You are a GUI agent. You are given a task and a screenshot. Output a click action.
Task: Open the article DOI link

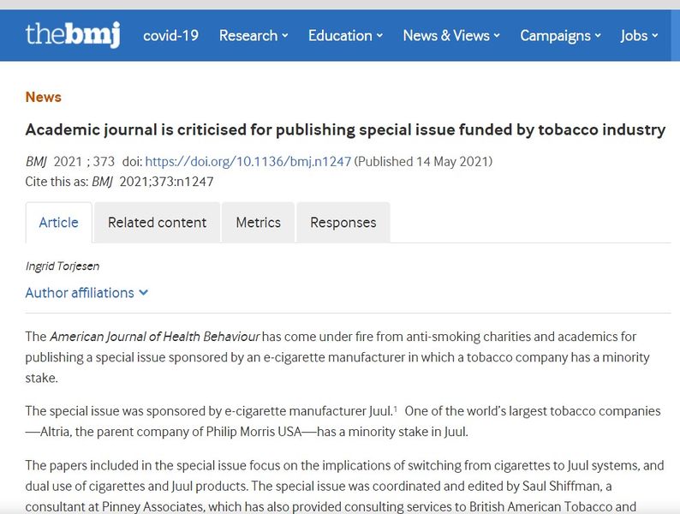click(x=248, y=161)
